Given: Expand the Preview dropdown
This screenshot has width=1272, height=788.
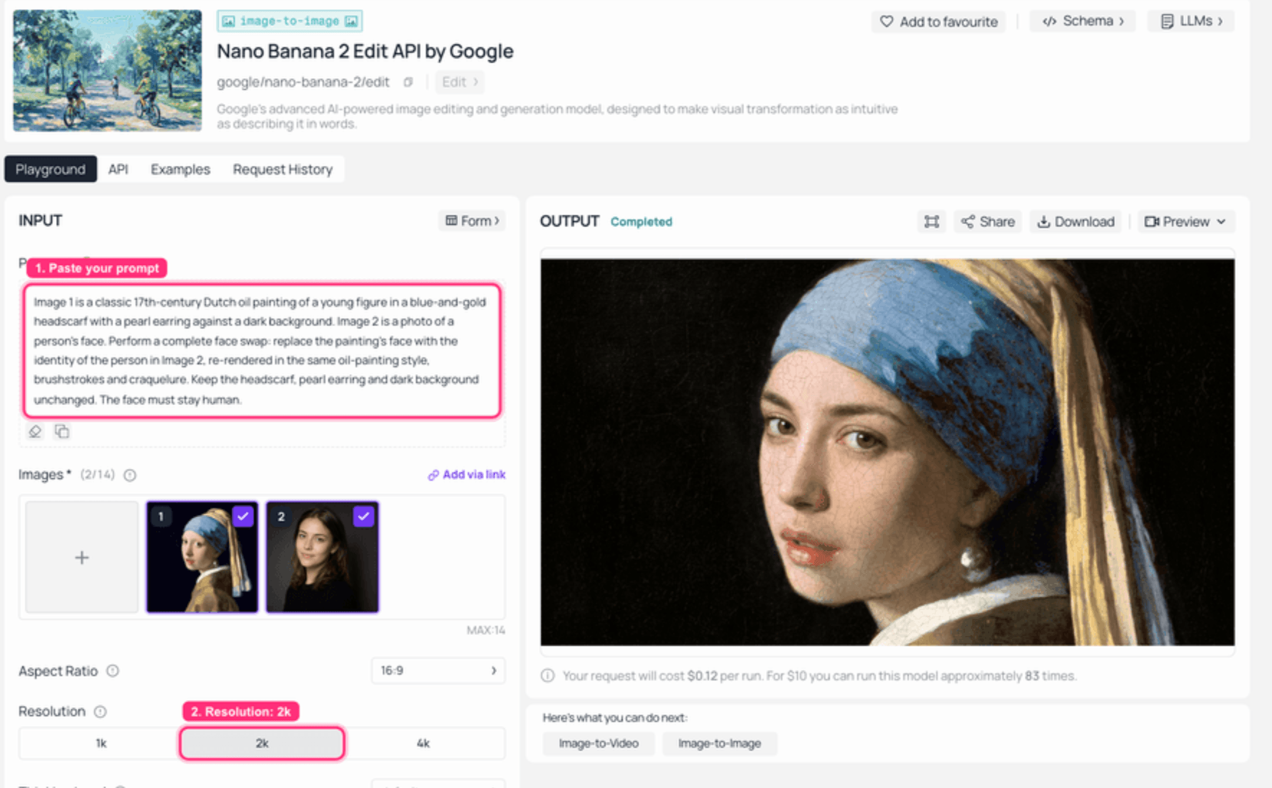Looking at the screenshot, I should 1186,222.
